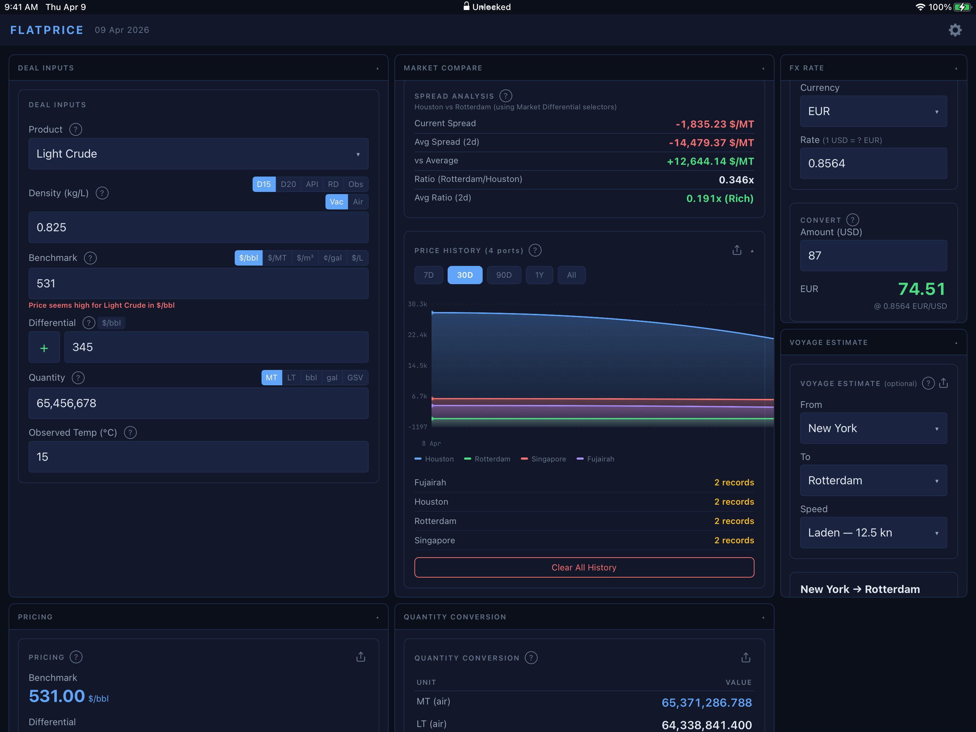976x732 pixels.
Task: Switch density basis to Air
Action: pos(358,202)
